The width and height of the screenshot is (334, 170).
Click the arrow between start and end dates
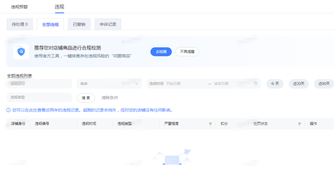[209, 84]
